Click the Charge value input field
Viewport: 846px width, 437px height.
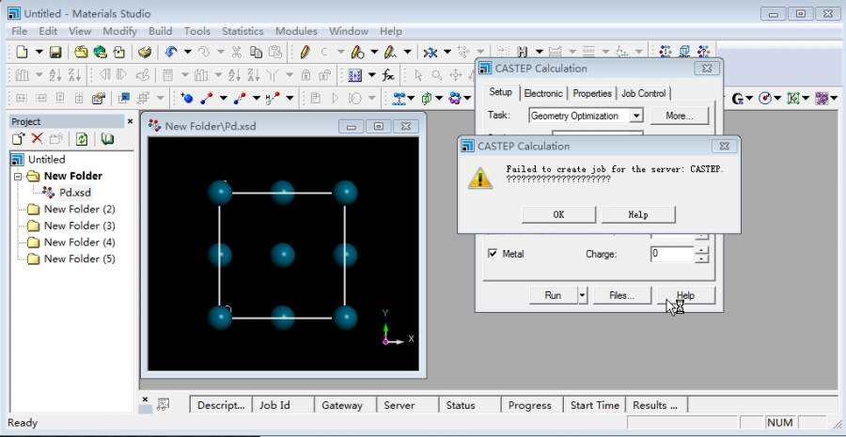click(672, 254)
